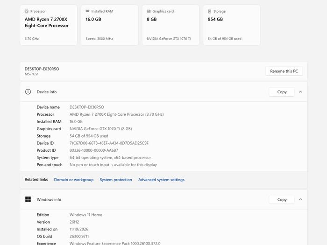Screen dimensions: 327x245
Task: Select the 16.0 GB Installed RAM card
Action: click(x=109, y=25)
